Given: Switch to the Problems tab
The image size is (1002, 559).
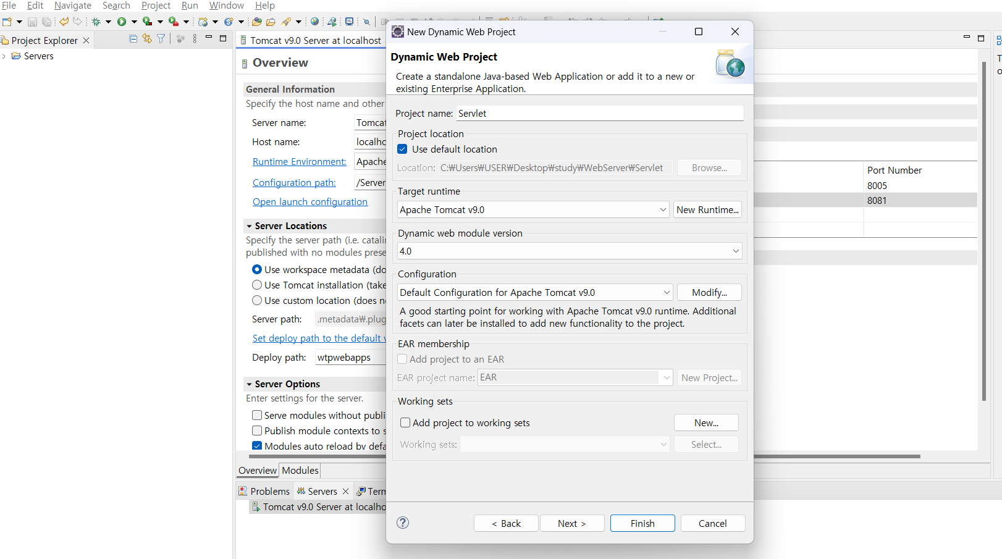Looking at the screenshot, I should [x=264, y=491].
